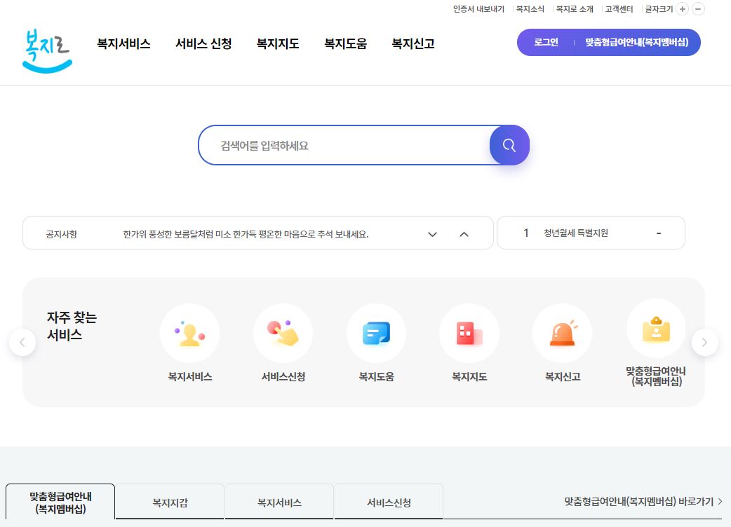Click the 복지로 logo
Viewport: 731px width, 527px height.
[47, 51]
